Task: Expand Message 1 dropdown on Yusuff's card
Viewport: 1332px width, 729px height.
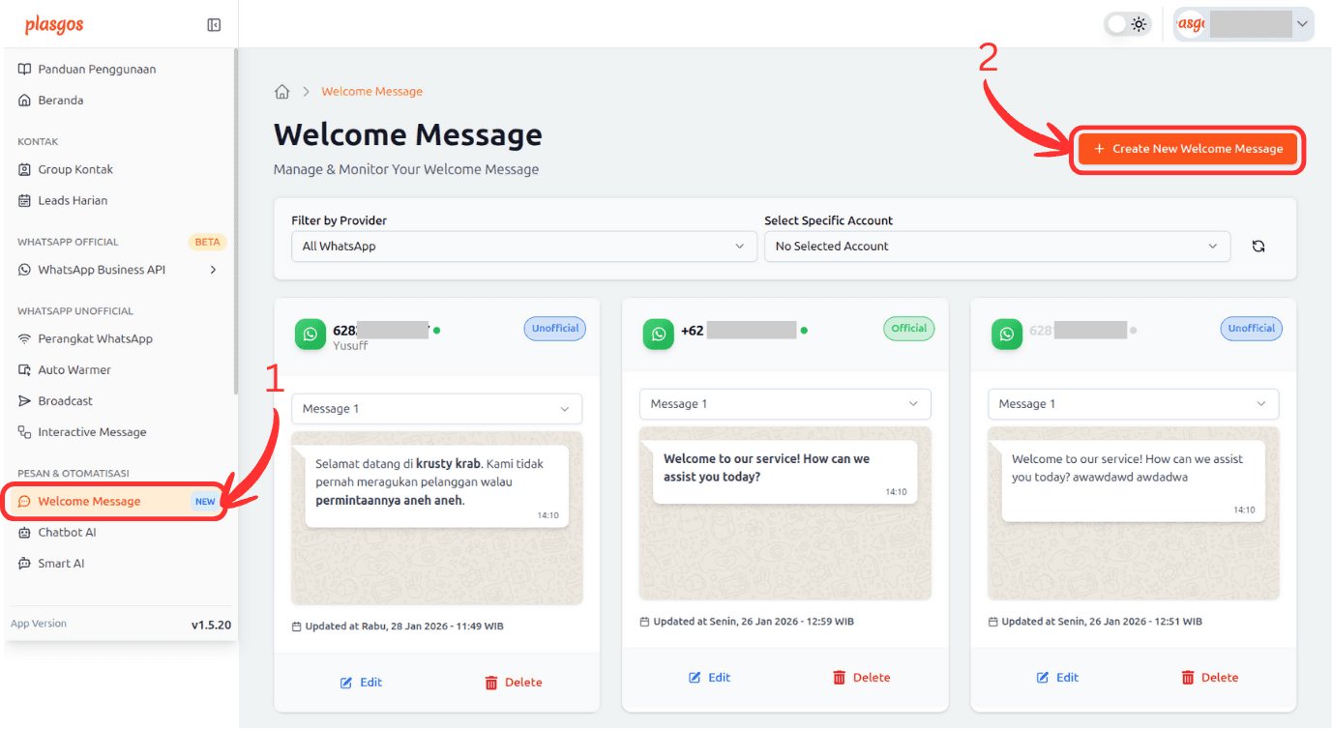Action: click(436, 409)
